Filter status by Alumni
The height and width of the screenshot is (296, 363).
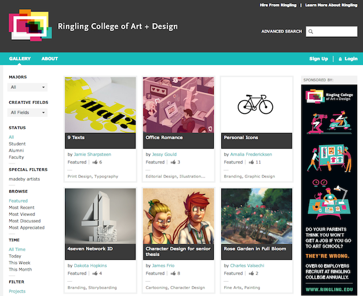click(16, 150)
